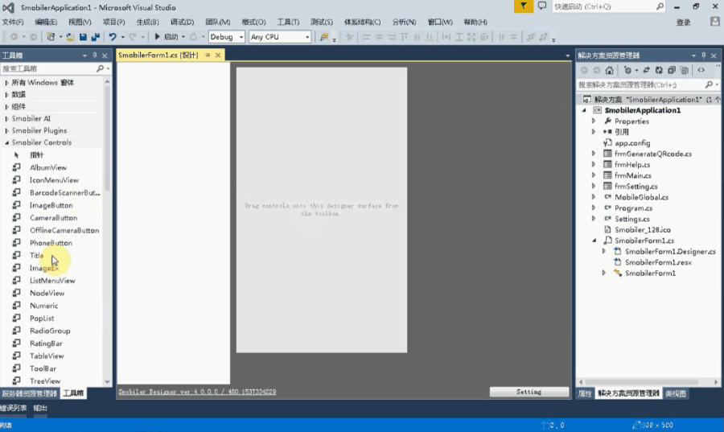Viewport: 724px width, 432px height.
Task: Click the Save All toolbar icon
Action: point(96,36)
